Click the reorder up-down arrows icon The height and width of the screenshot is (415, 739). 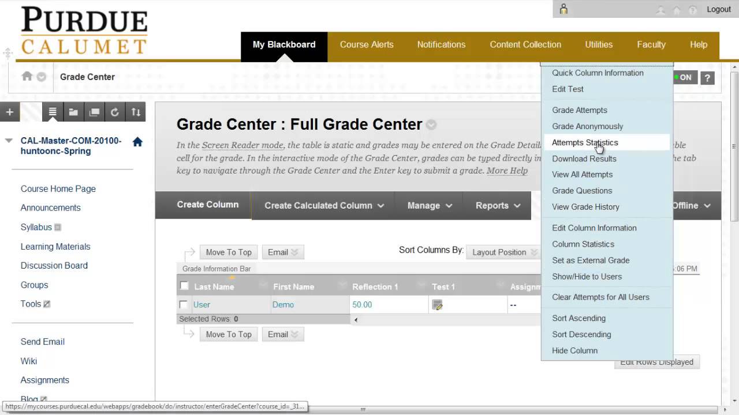pos(136,112)
